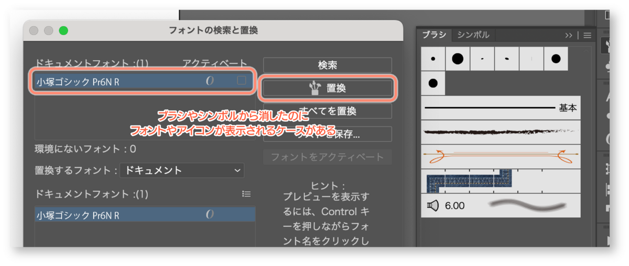Select the 基本 basic brush
The width and height of the screenshot is (629, 266).
pyautogui.click(x=501, y=108)
